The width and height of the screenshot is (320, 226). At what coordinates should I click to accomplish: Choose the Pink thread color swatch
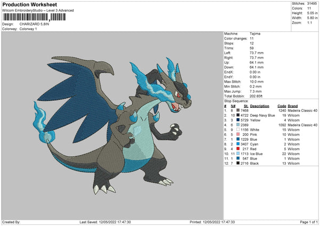coord(238,134)
